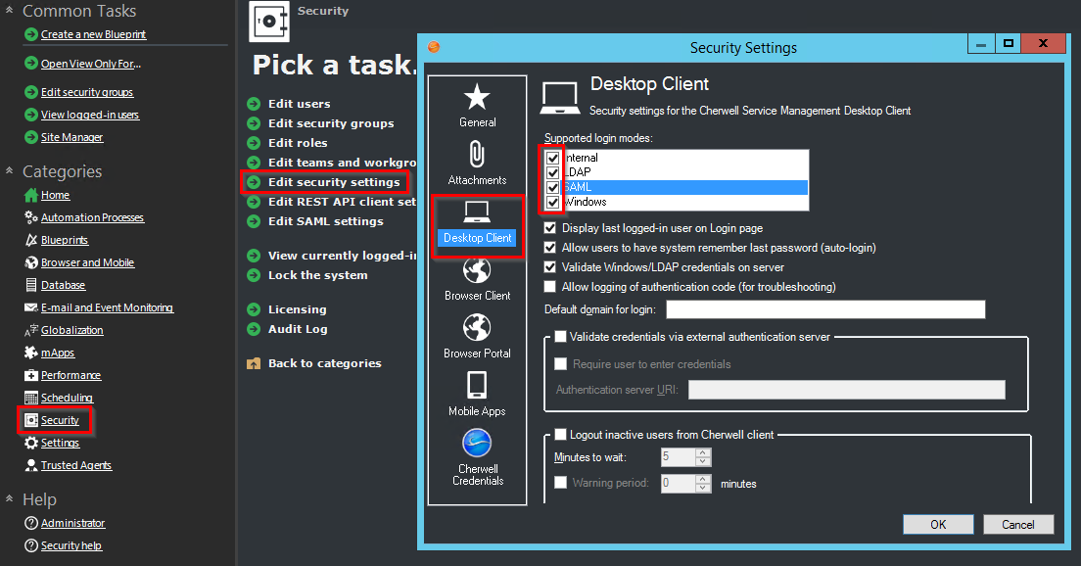Enable Logout inactive users checkbox

tap(561, 435)
